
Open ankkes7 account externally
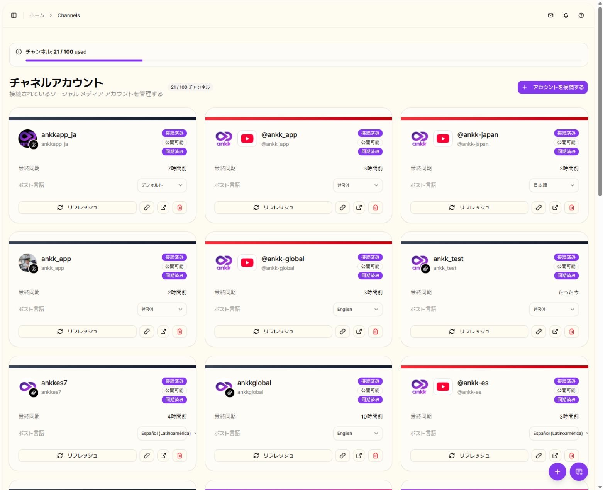(x=163, y=456)
